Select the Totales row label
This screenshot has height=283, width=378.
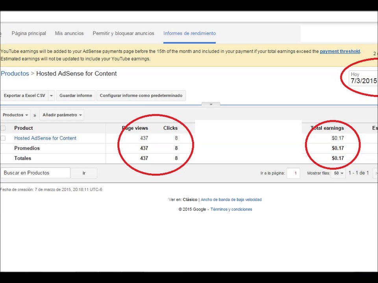click(x=23, y=158)
